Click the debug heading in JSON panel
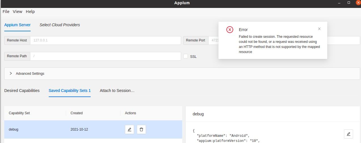Screen dimensions: 361x143 (198, 114)
